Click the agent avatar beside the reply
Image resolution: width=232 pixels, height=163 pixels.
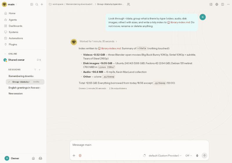(74, 42)
